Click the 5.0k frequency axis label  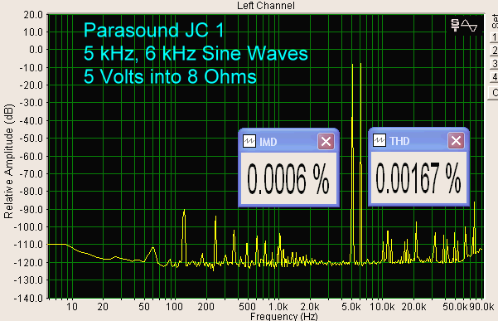[351, 307]
